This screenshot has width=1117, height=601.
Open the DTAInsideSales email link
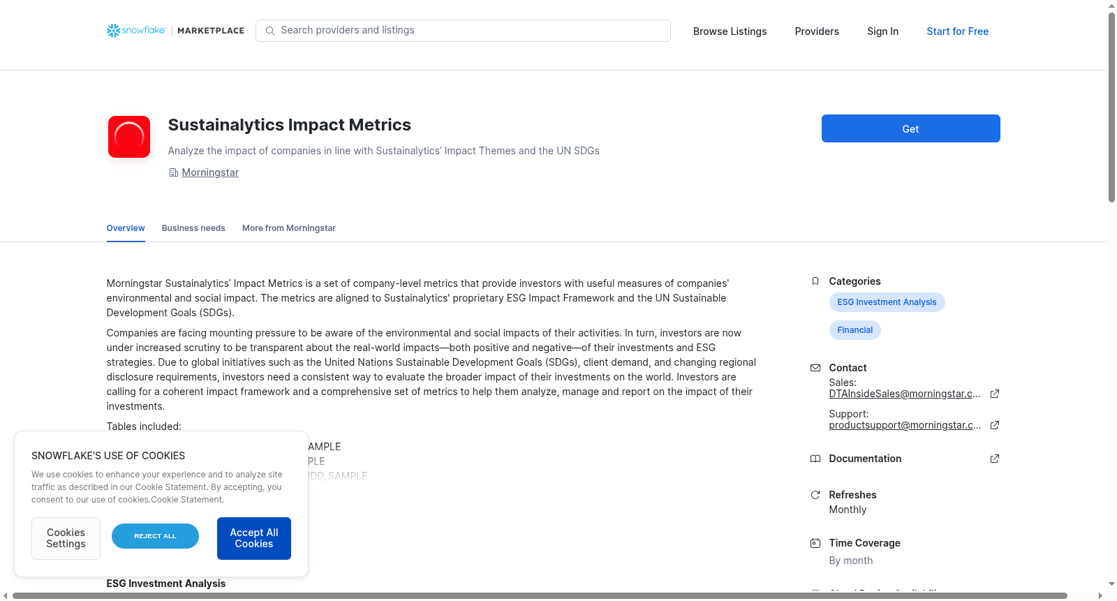pos(904,394)
